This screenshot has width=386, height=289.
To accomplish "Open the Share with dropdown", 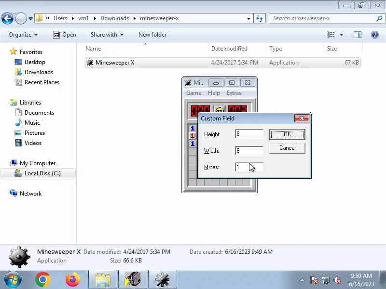I will [107, 35].
